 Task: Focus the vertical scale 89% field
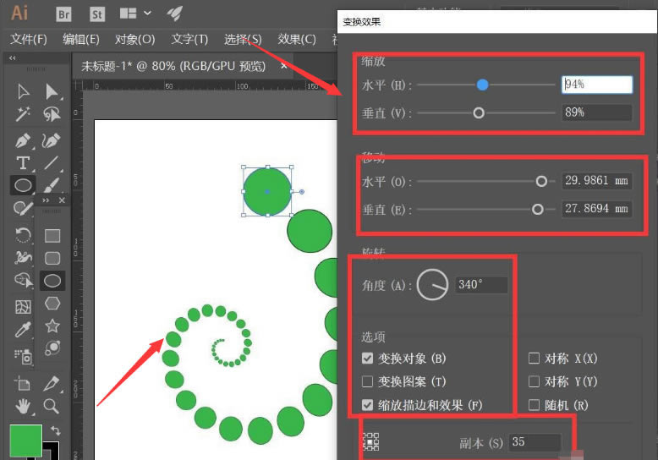pos(597,112)
